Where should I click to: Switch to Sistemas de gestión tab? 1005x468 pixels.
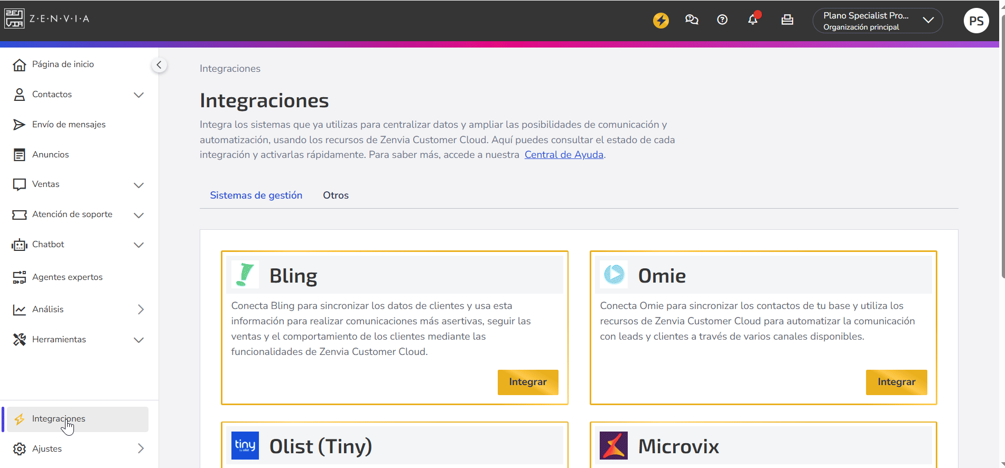pyautogui.click(x=256, y=195)
